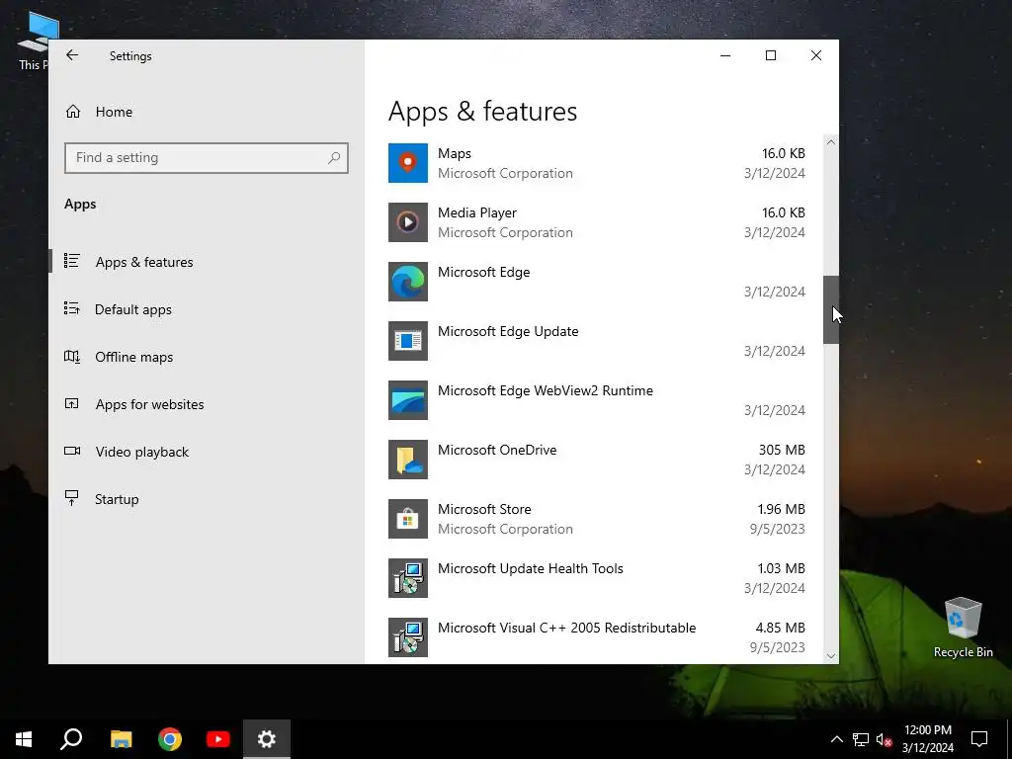Click the taskbar clock showing 12:00 PM
The width and height of the screenshot is (1012, 759).
[x=927, y=739]
